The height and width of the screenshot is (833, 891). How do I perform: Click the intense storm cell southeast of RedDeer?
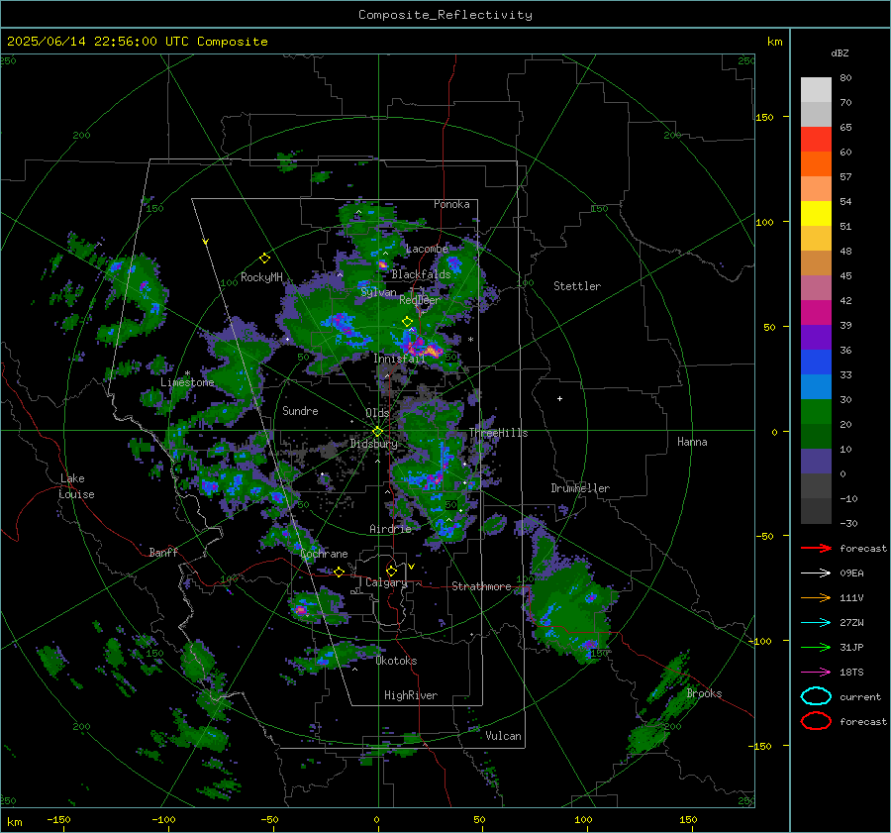click(424, 347)
